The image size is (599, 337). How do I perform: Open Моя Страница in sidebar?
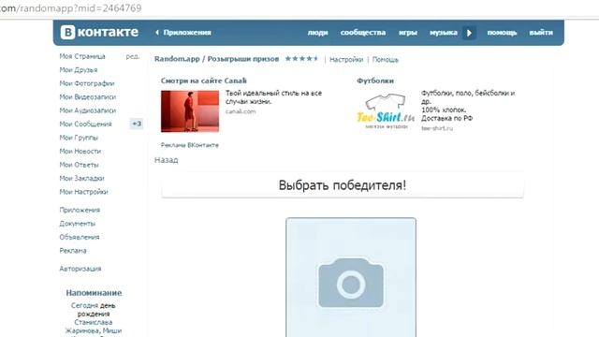coord(82,56)
